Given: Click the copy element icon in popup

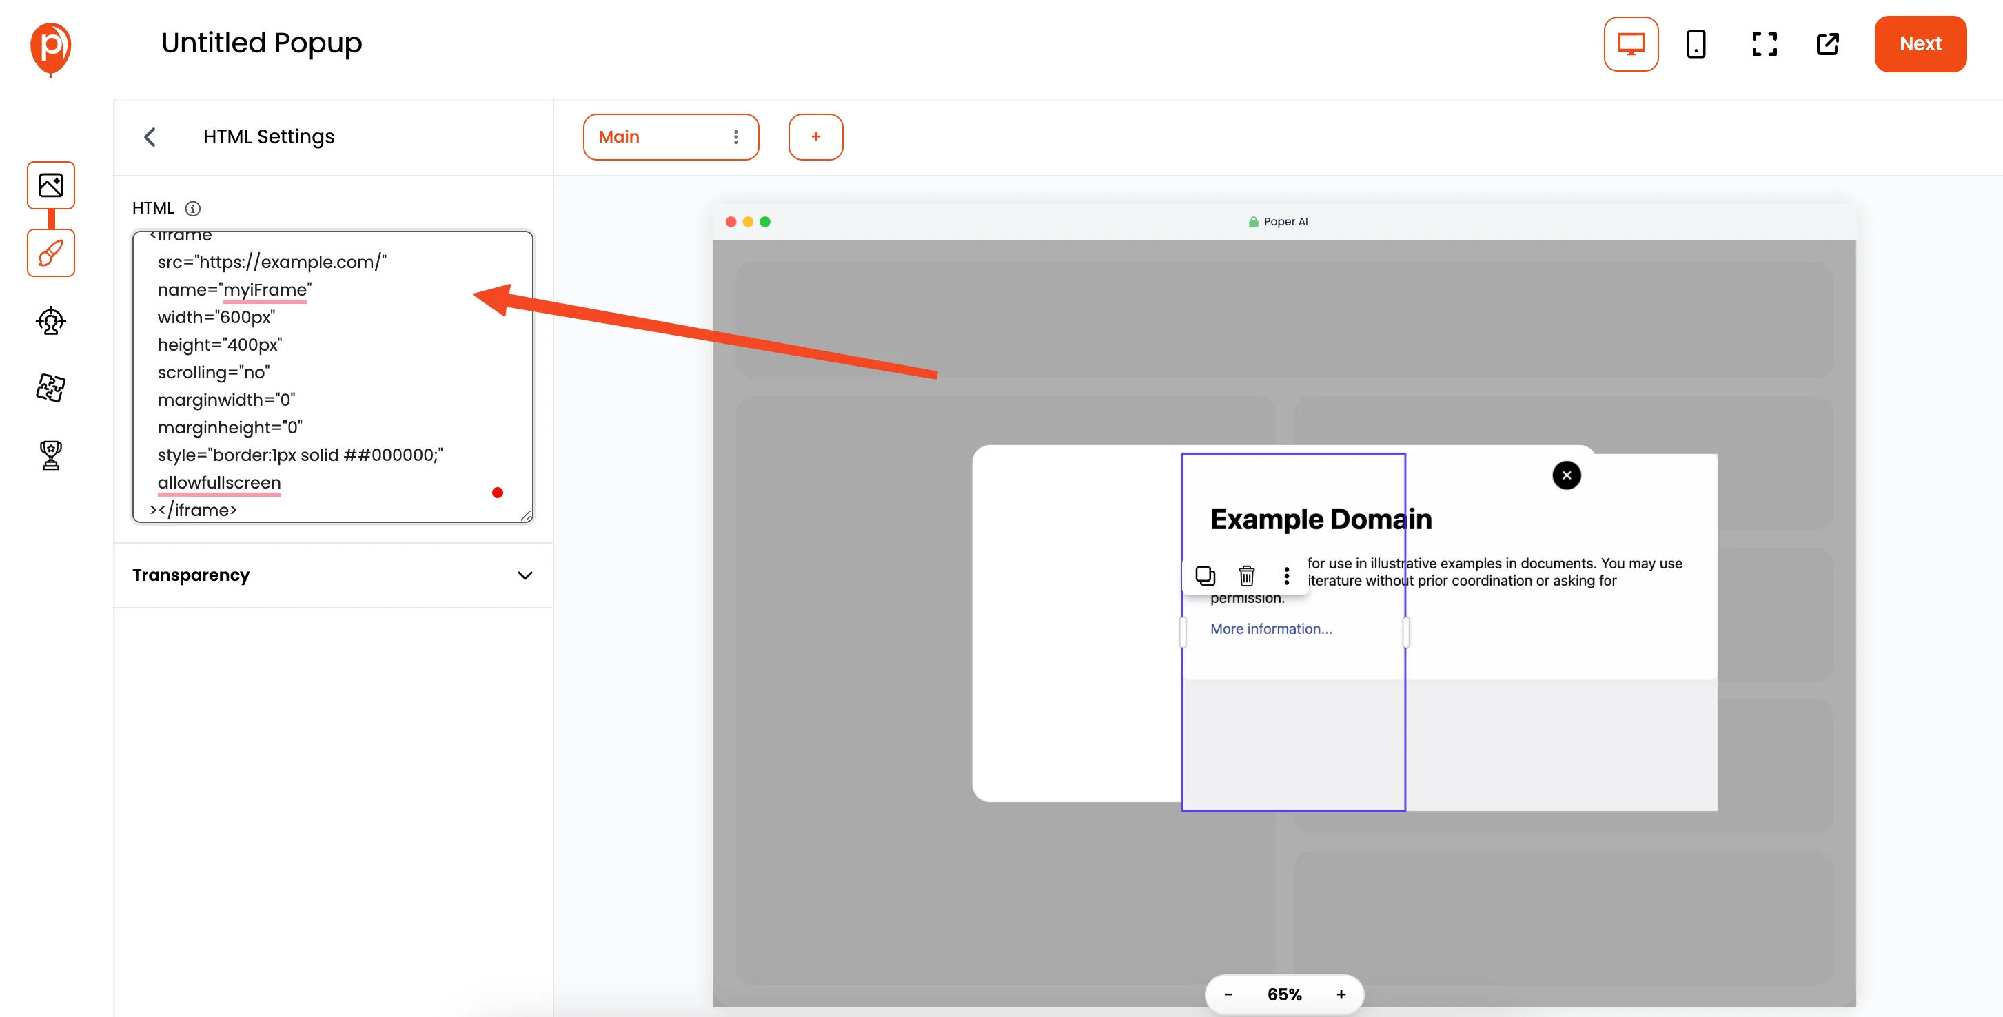Looking at the screenshot, I should (1205, 575).
